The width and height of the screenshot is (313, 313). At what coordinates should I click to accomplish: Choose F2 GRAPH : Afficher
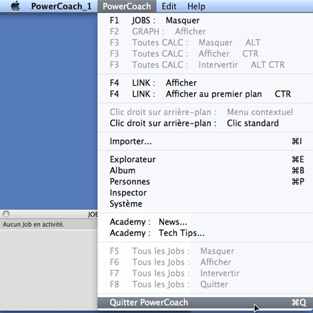point(205,31)
